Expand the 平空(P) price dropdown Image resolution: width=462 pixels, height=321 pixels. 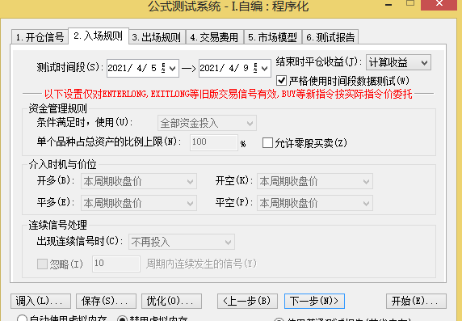tap(315, 203)
